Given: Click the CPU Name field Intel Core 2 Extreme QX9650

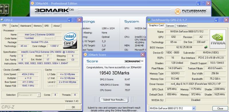Looking at the screenshot, I should coord(40,34).
